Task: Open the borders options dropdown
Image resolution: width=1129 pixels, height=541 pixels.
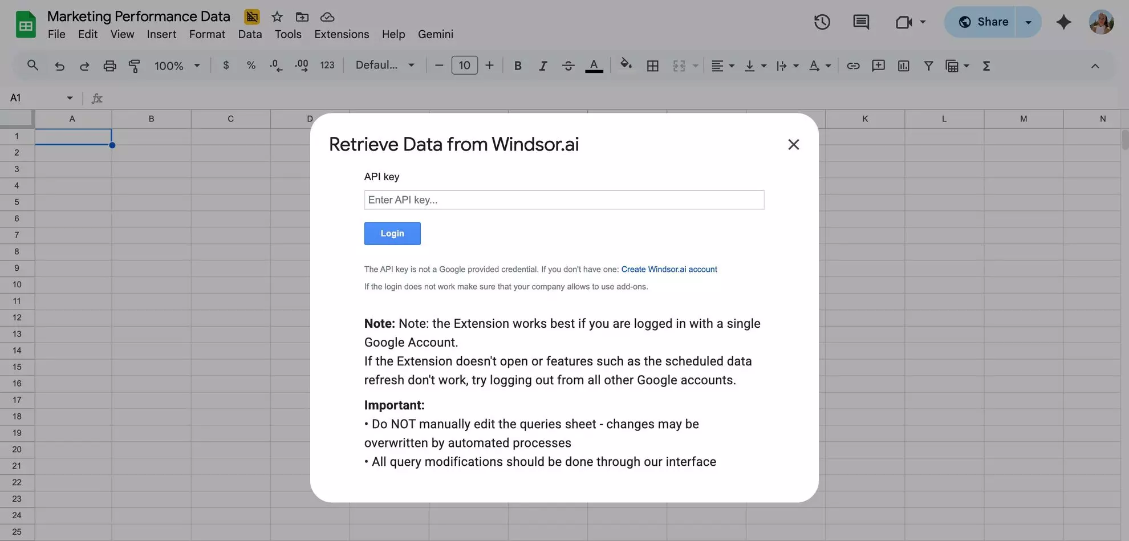Action: click(x=653, y=65)
